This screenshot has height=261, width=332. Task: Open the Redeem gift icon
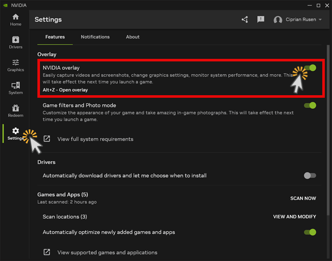(15, 111)
